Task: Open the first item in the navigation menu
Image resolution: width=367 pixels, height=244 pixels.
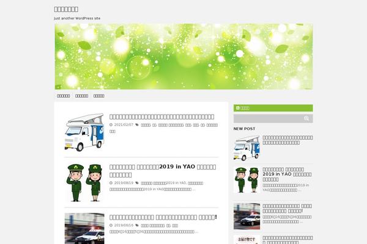Action: coord(64,96)
